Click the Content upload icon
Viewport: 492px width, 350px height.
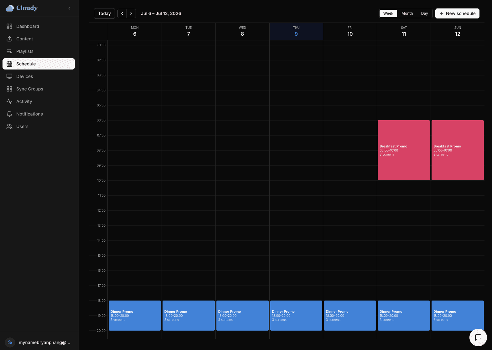9,39
